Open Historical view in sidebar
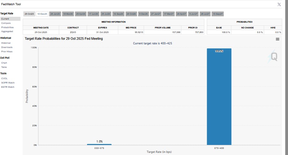288x155 pixels. (6, 43)
